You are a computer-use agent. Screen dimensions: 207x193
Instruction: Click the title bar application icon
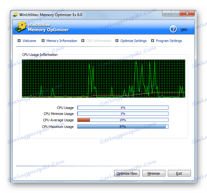[x=15, y=15]
